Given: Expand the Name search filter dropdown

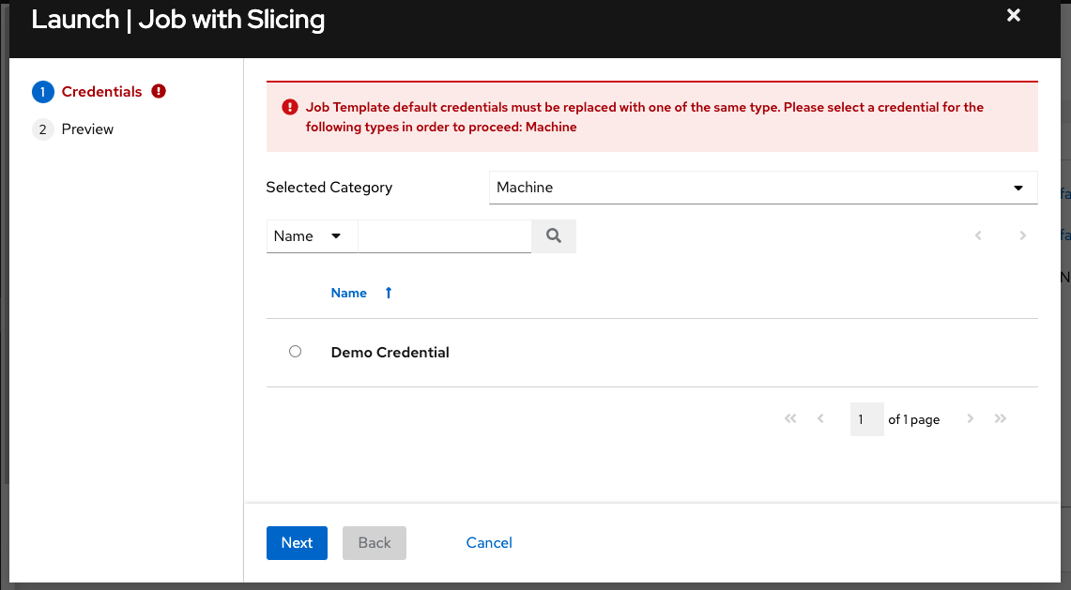Looking at the screenshot, I should tap(312, 236).
